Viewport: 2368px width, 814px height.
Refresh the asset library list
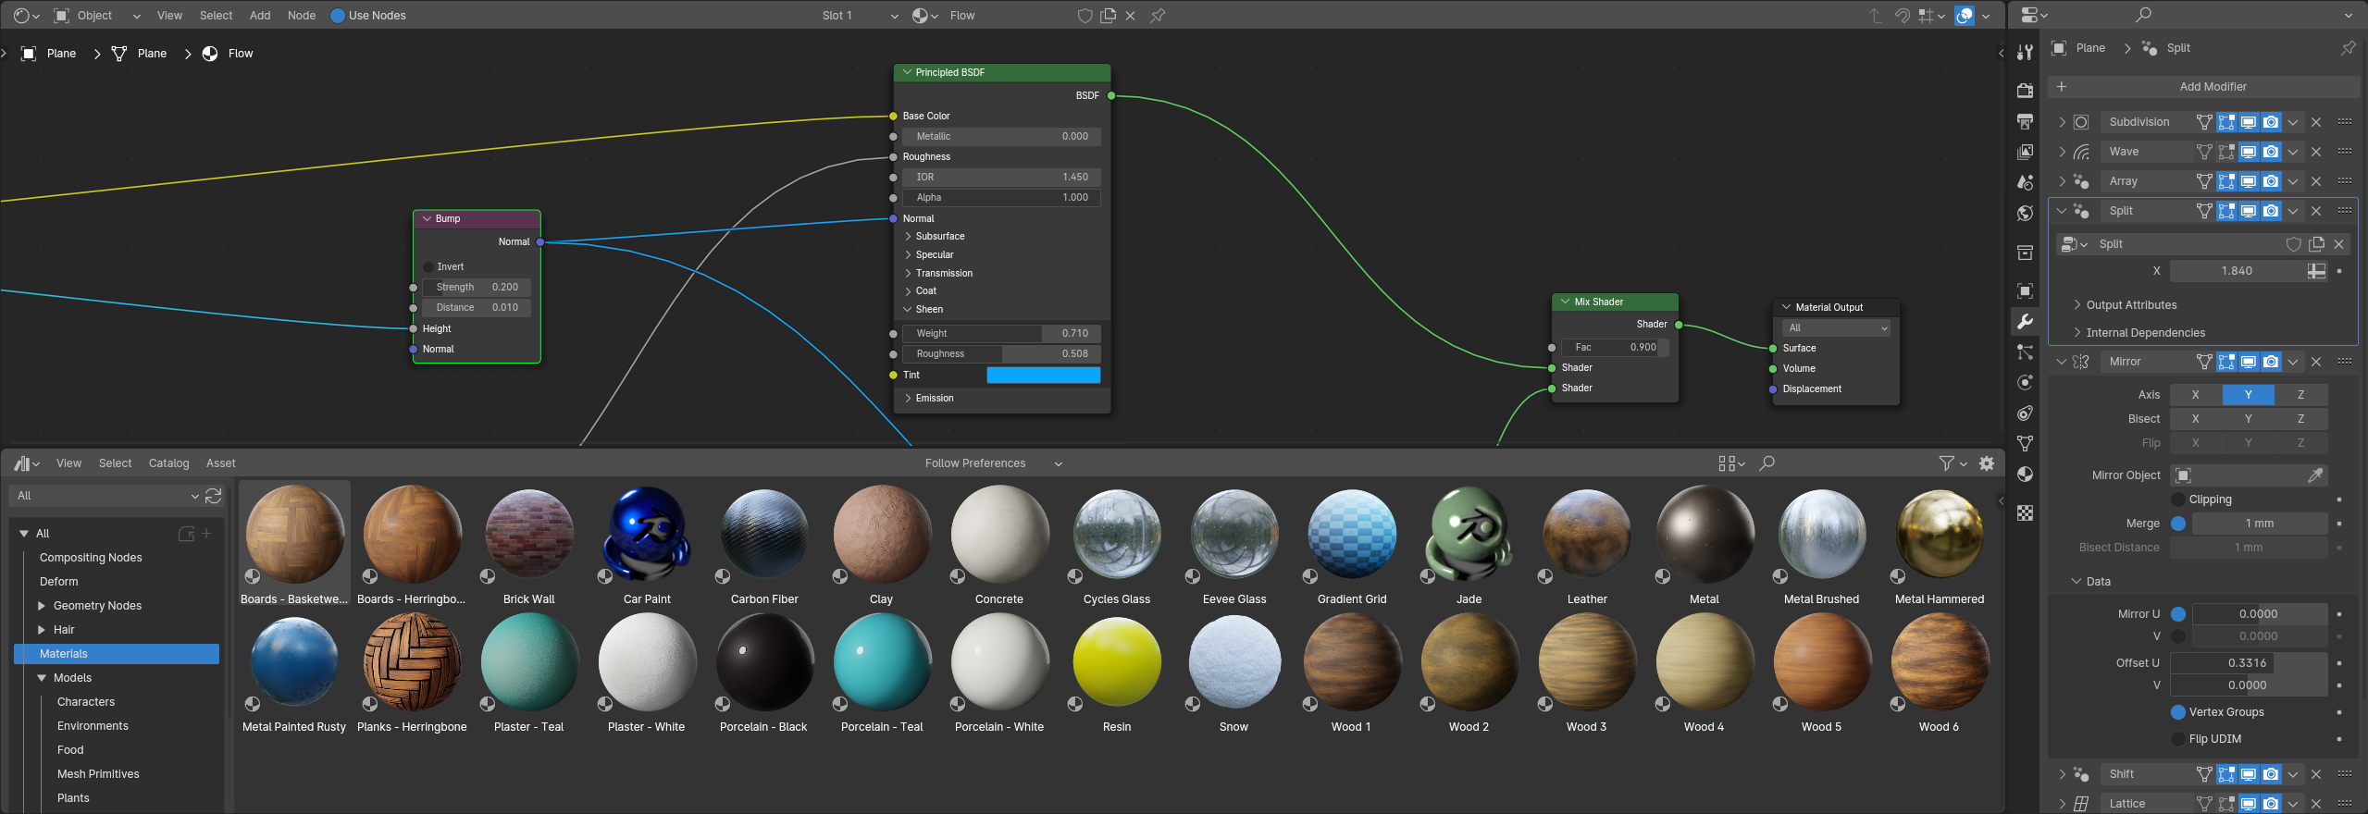[214, 496]
